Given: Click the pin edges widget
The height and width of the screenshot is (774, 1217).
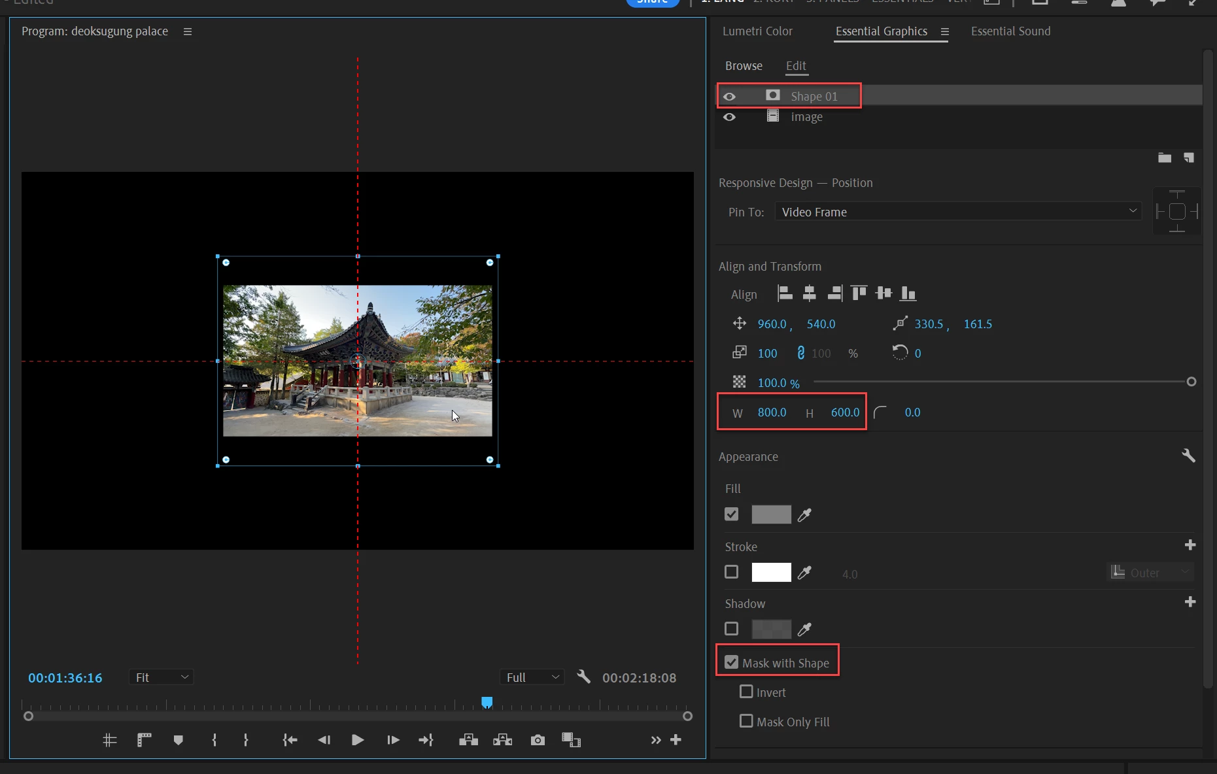Looking at the screenshot, I should pos(1177,211).
